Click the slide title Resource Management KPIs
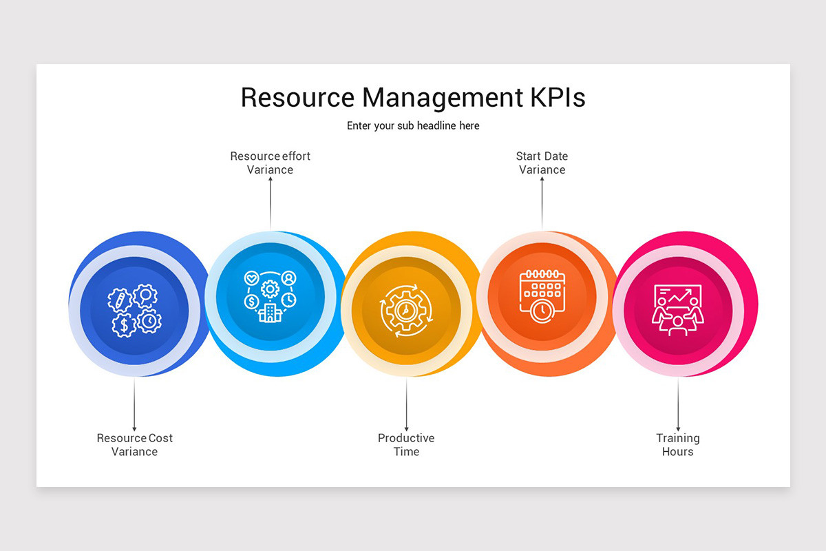The height and width of the screenshot is (551, 826). point(413,98)
